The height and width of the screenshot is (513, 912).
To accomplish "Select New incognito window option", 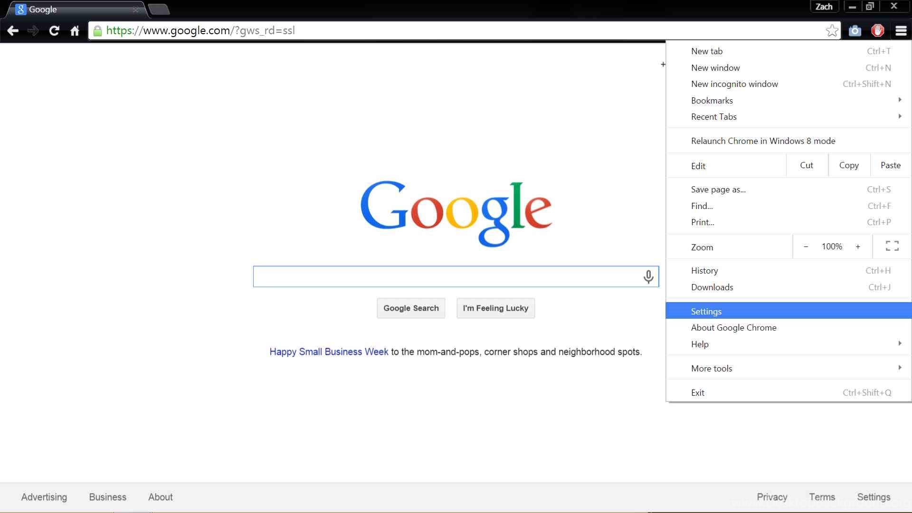I will tap(734, 84).
